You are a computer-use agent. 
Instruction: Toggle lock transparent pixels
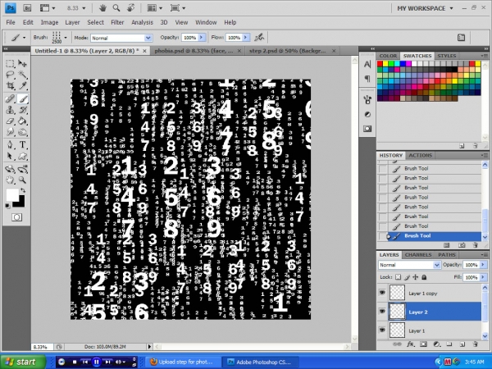(398, 277)
